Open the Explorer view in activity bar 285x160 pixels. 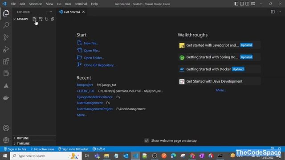tap(6, 13)
